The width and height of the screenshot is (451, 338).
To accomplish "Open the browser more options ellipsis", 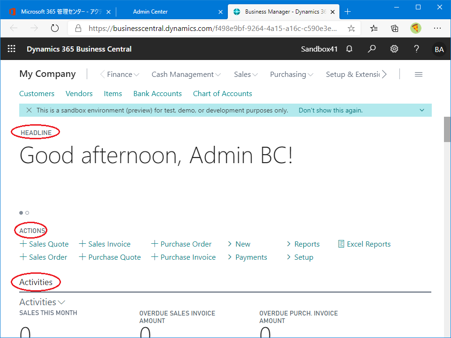I will pyautogui.click(x=437, y=28).
